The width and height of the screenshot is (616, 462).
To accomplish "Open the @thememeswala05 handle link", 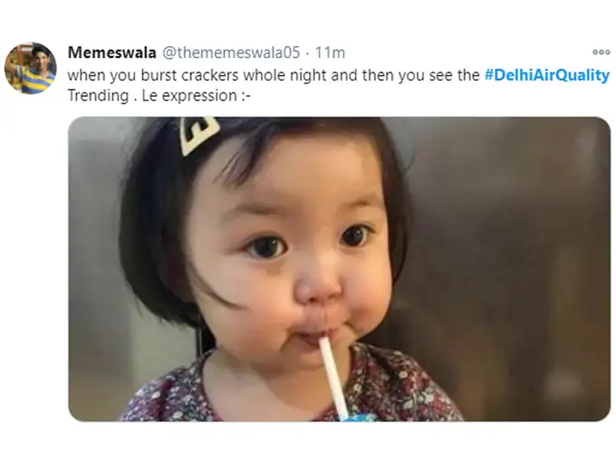I will coord(231,53).
